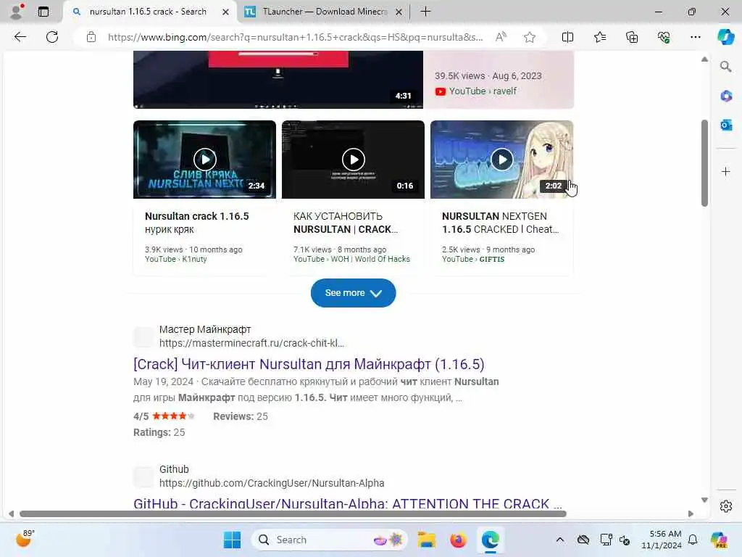This screenshot has height=557, width=742.
Task: Close the TLauncher tab
Action: coord(399,12)
